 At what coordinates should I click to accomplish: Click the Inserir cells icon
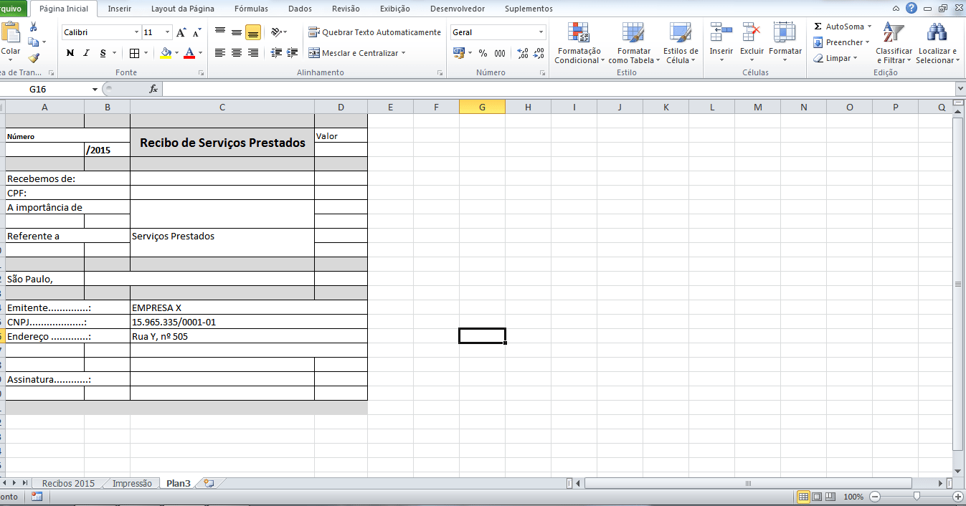pos(721,34)
